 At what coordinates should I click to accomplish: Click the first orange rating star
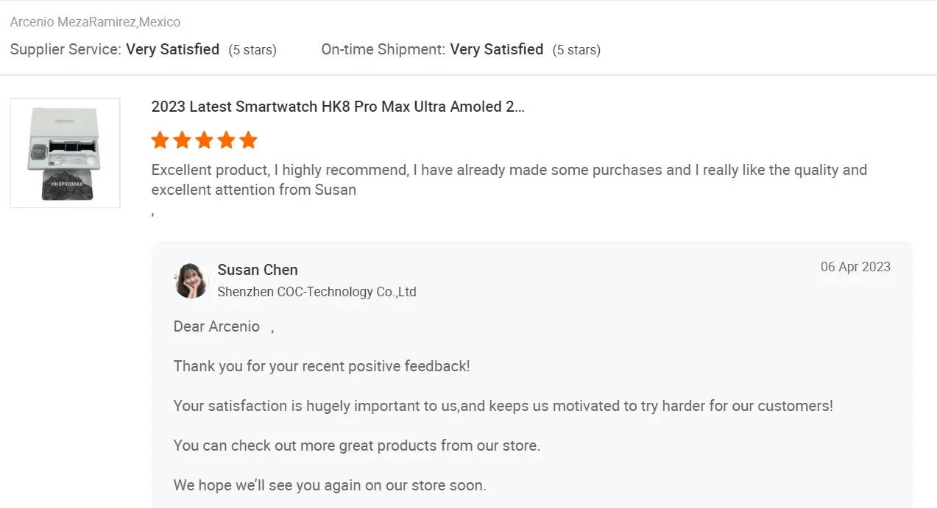pos(160,140)
